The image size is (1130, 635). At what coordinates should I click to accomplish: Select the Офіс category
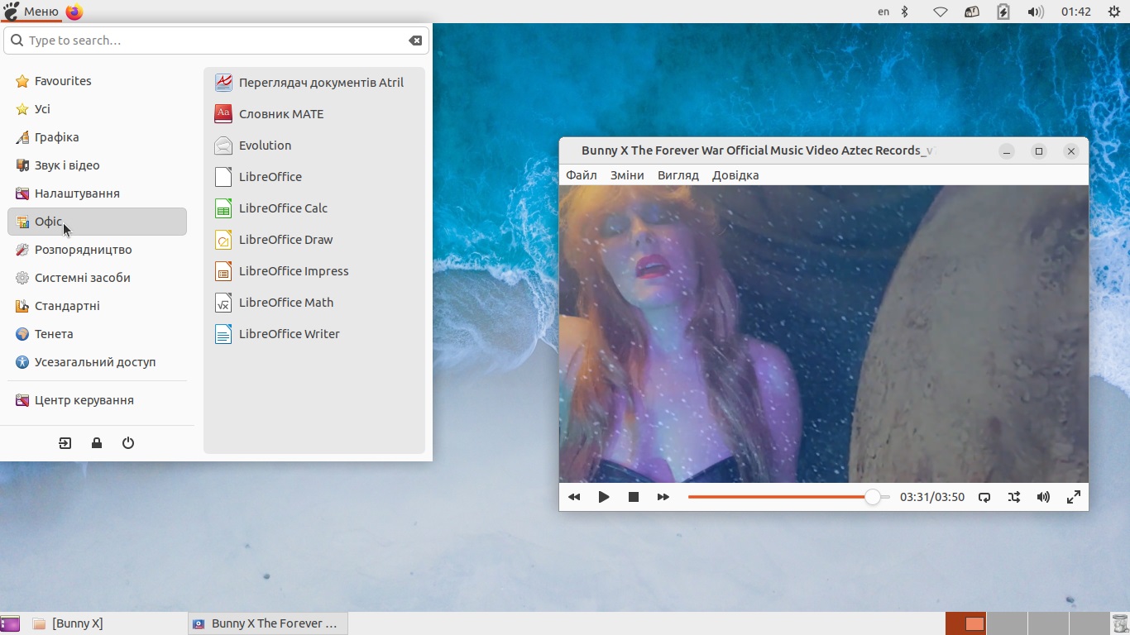(97, 222)
